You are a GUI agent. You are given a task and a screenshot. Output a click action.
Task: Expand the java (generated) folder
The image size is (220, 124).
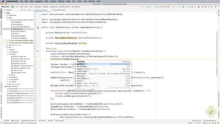tap(5, 45)
